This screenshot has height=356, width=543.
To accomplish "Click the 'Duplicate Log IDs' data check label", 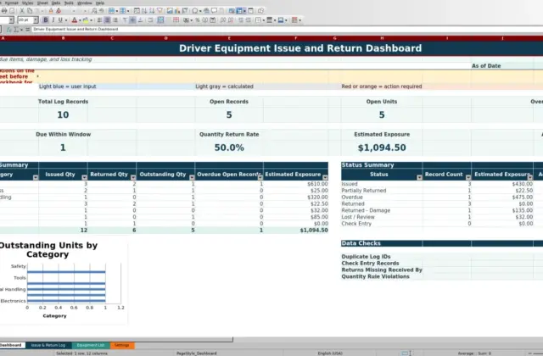I will click(x=366, y=257).
